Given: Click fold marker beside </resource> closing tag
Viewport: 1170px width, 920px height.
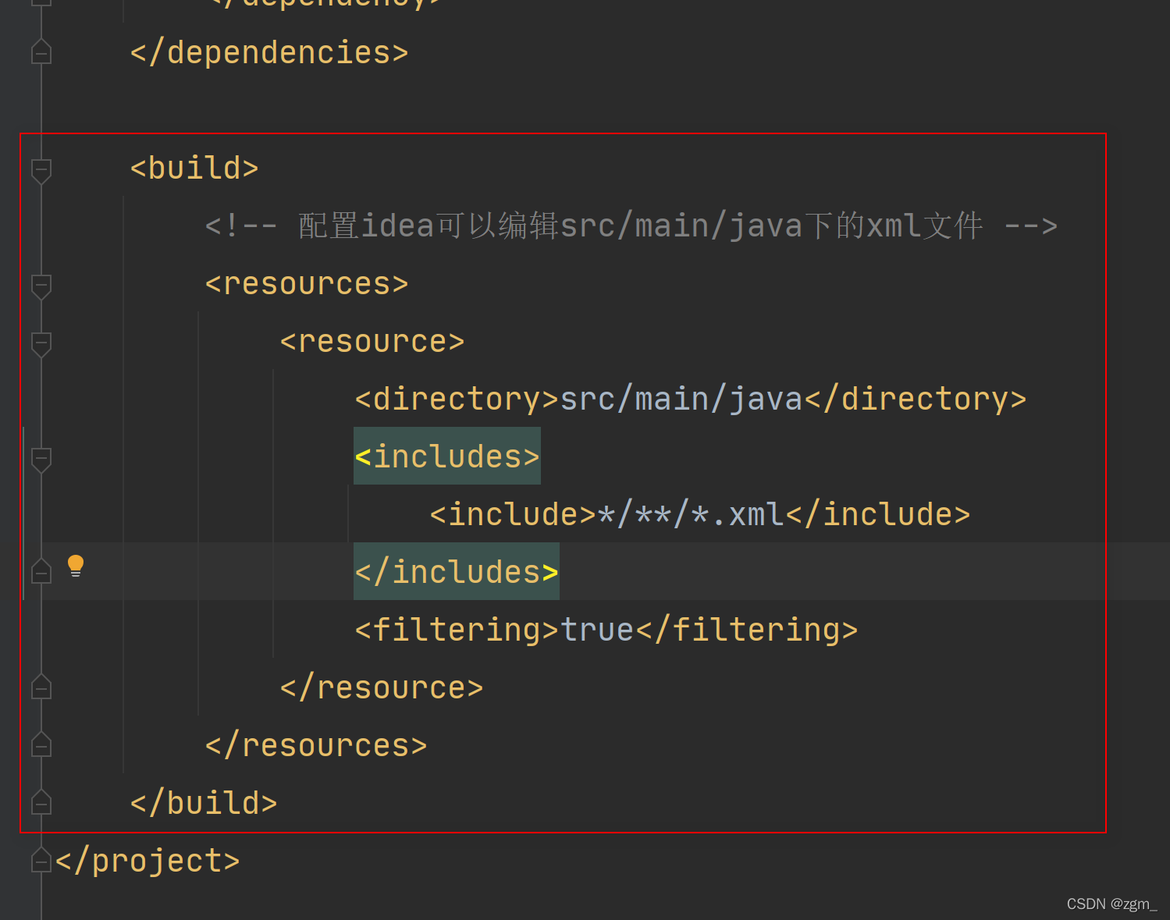Looking at the screenshot, I should coord(41,686).
